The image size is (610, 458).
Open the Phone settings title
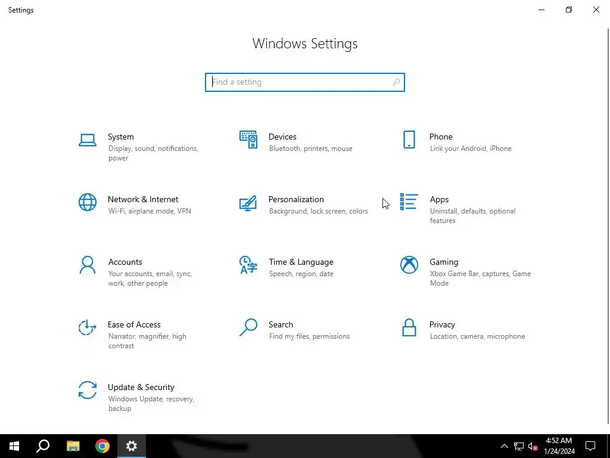[x=441, y=137]
